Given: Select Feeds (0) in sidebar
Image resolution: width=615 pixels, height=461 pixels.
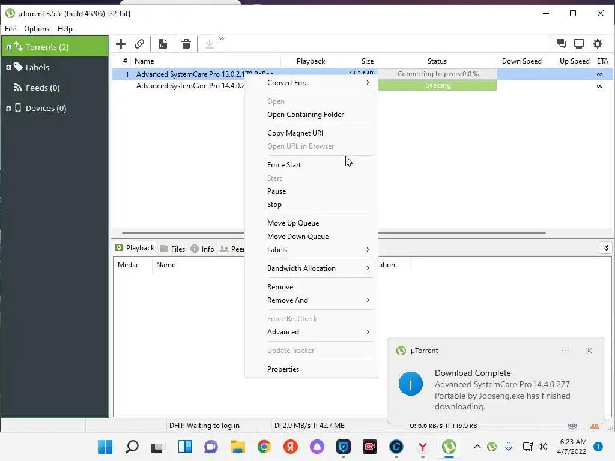Looking at the screenshot, I should coord(43,88).
